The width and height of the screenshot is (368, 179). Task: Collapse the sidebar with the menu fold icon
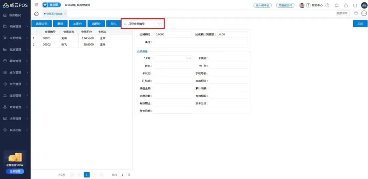36,5
